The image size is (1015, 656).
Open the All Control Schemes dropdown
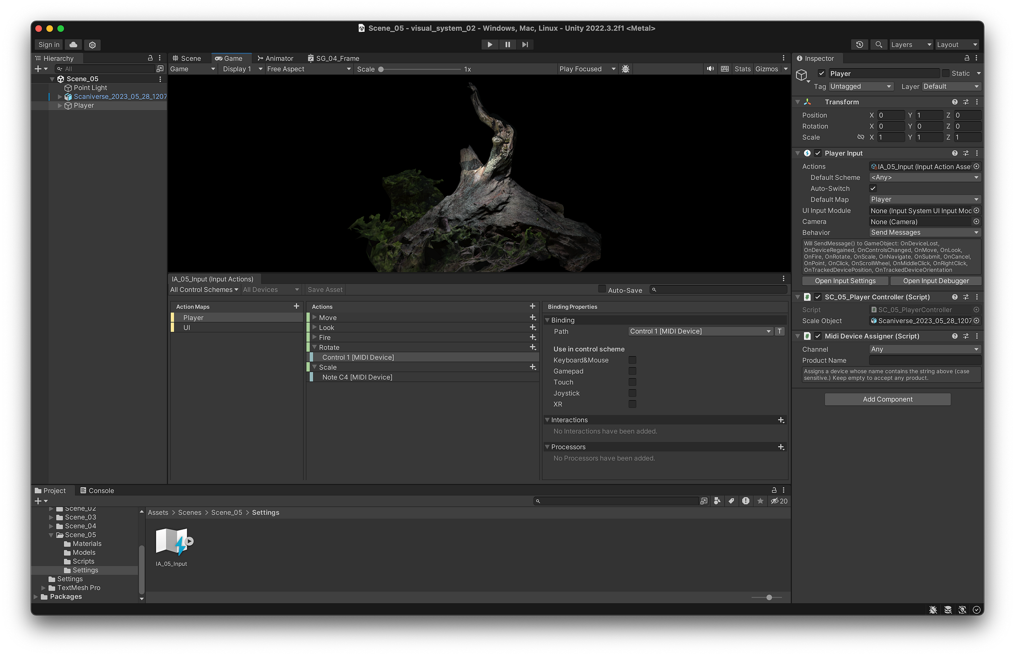[x=204, y=290]
